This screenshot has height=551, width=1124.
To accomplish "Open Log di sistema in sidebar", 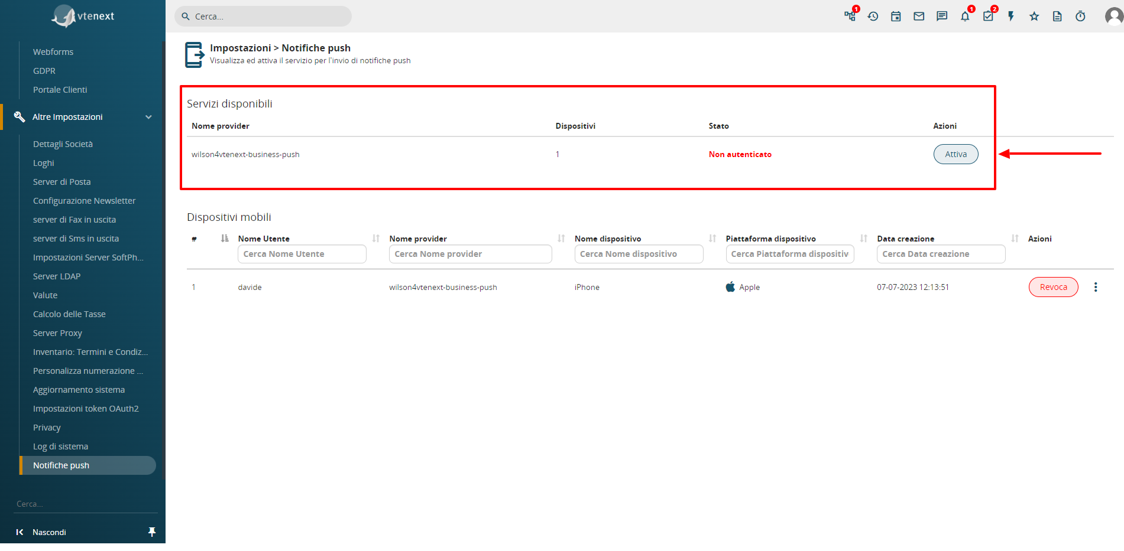I will click(x=60, y=446).
